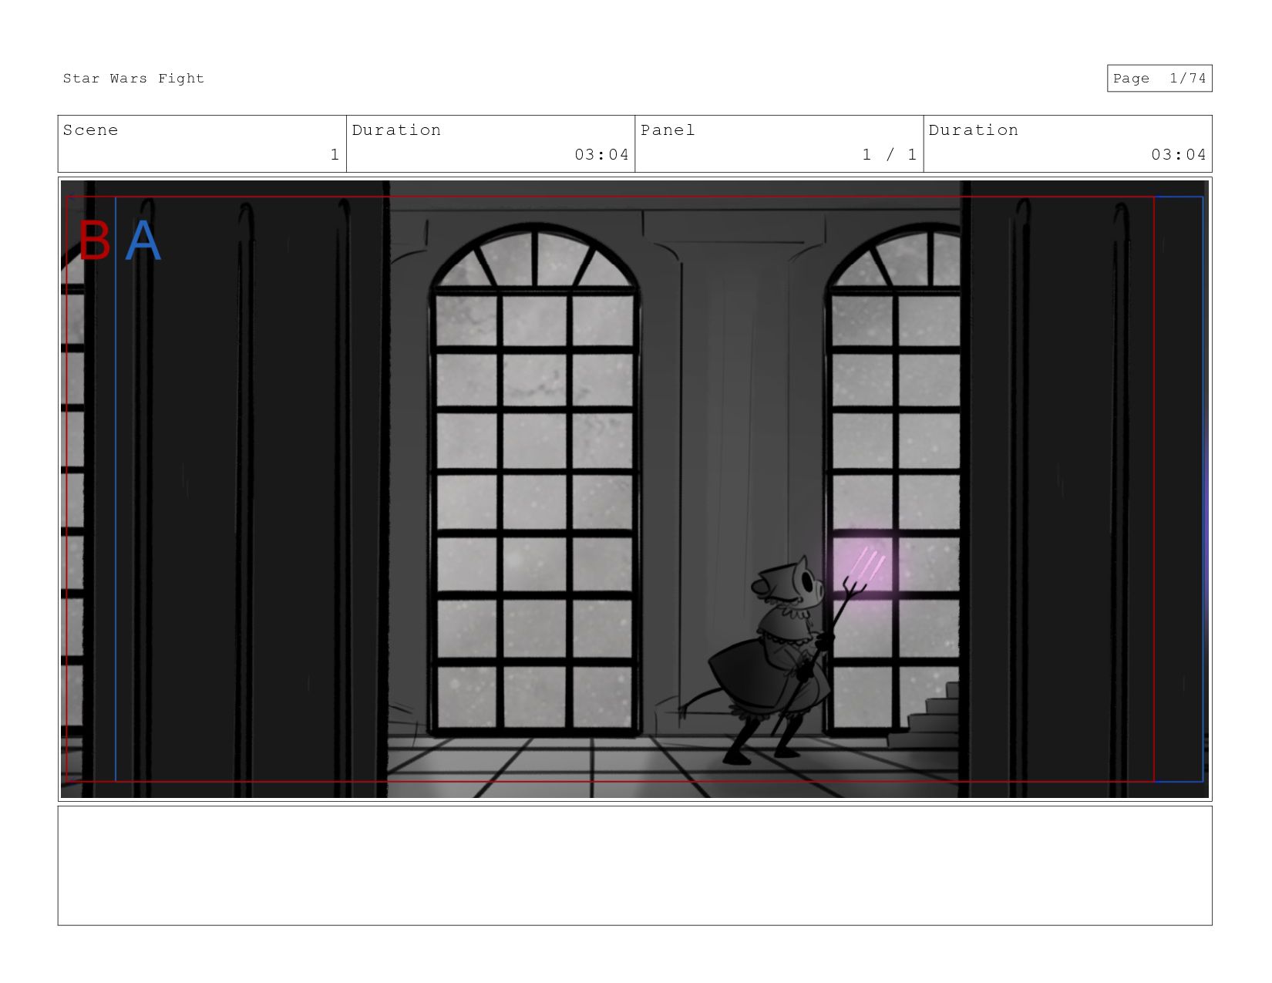Screen dimensions: 1272x983
Task: Click the panel 'Duration' label on right
Action: pyautogui.click(x=973, y=130)
